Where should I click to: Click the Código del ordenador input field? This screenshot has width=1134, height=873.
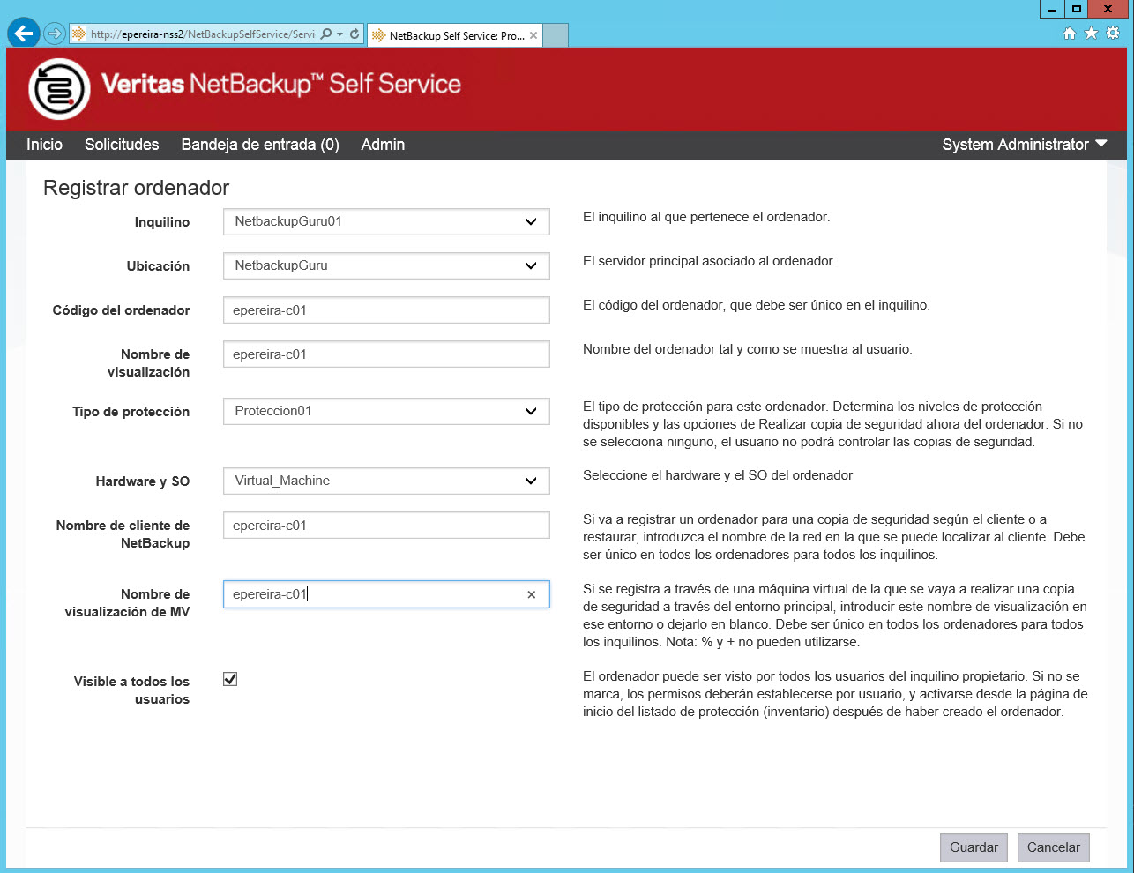click(386, 310)
